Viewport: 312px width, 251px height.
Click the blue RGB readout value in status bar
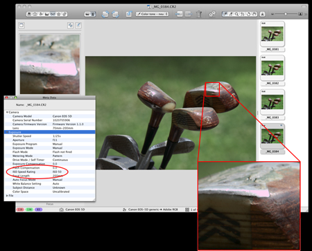(38, 210)
